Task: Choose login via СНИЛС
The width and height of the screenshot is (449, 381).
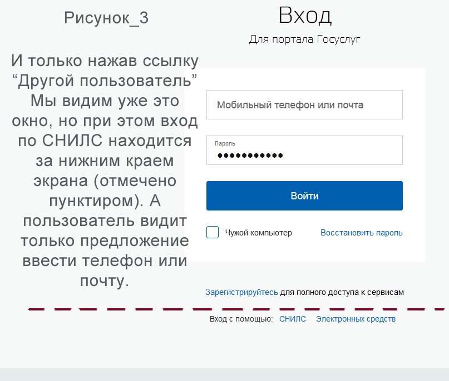Action: coord(293,319)
